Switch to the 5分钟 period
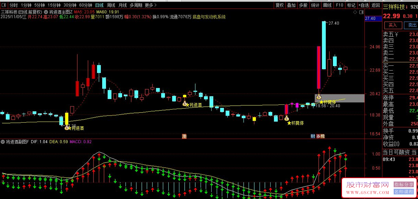 click(40, 5)
